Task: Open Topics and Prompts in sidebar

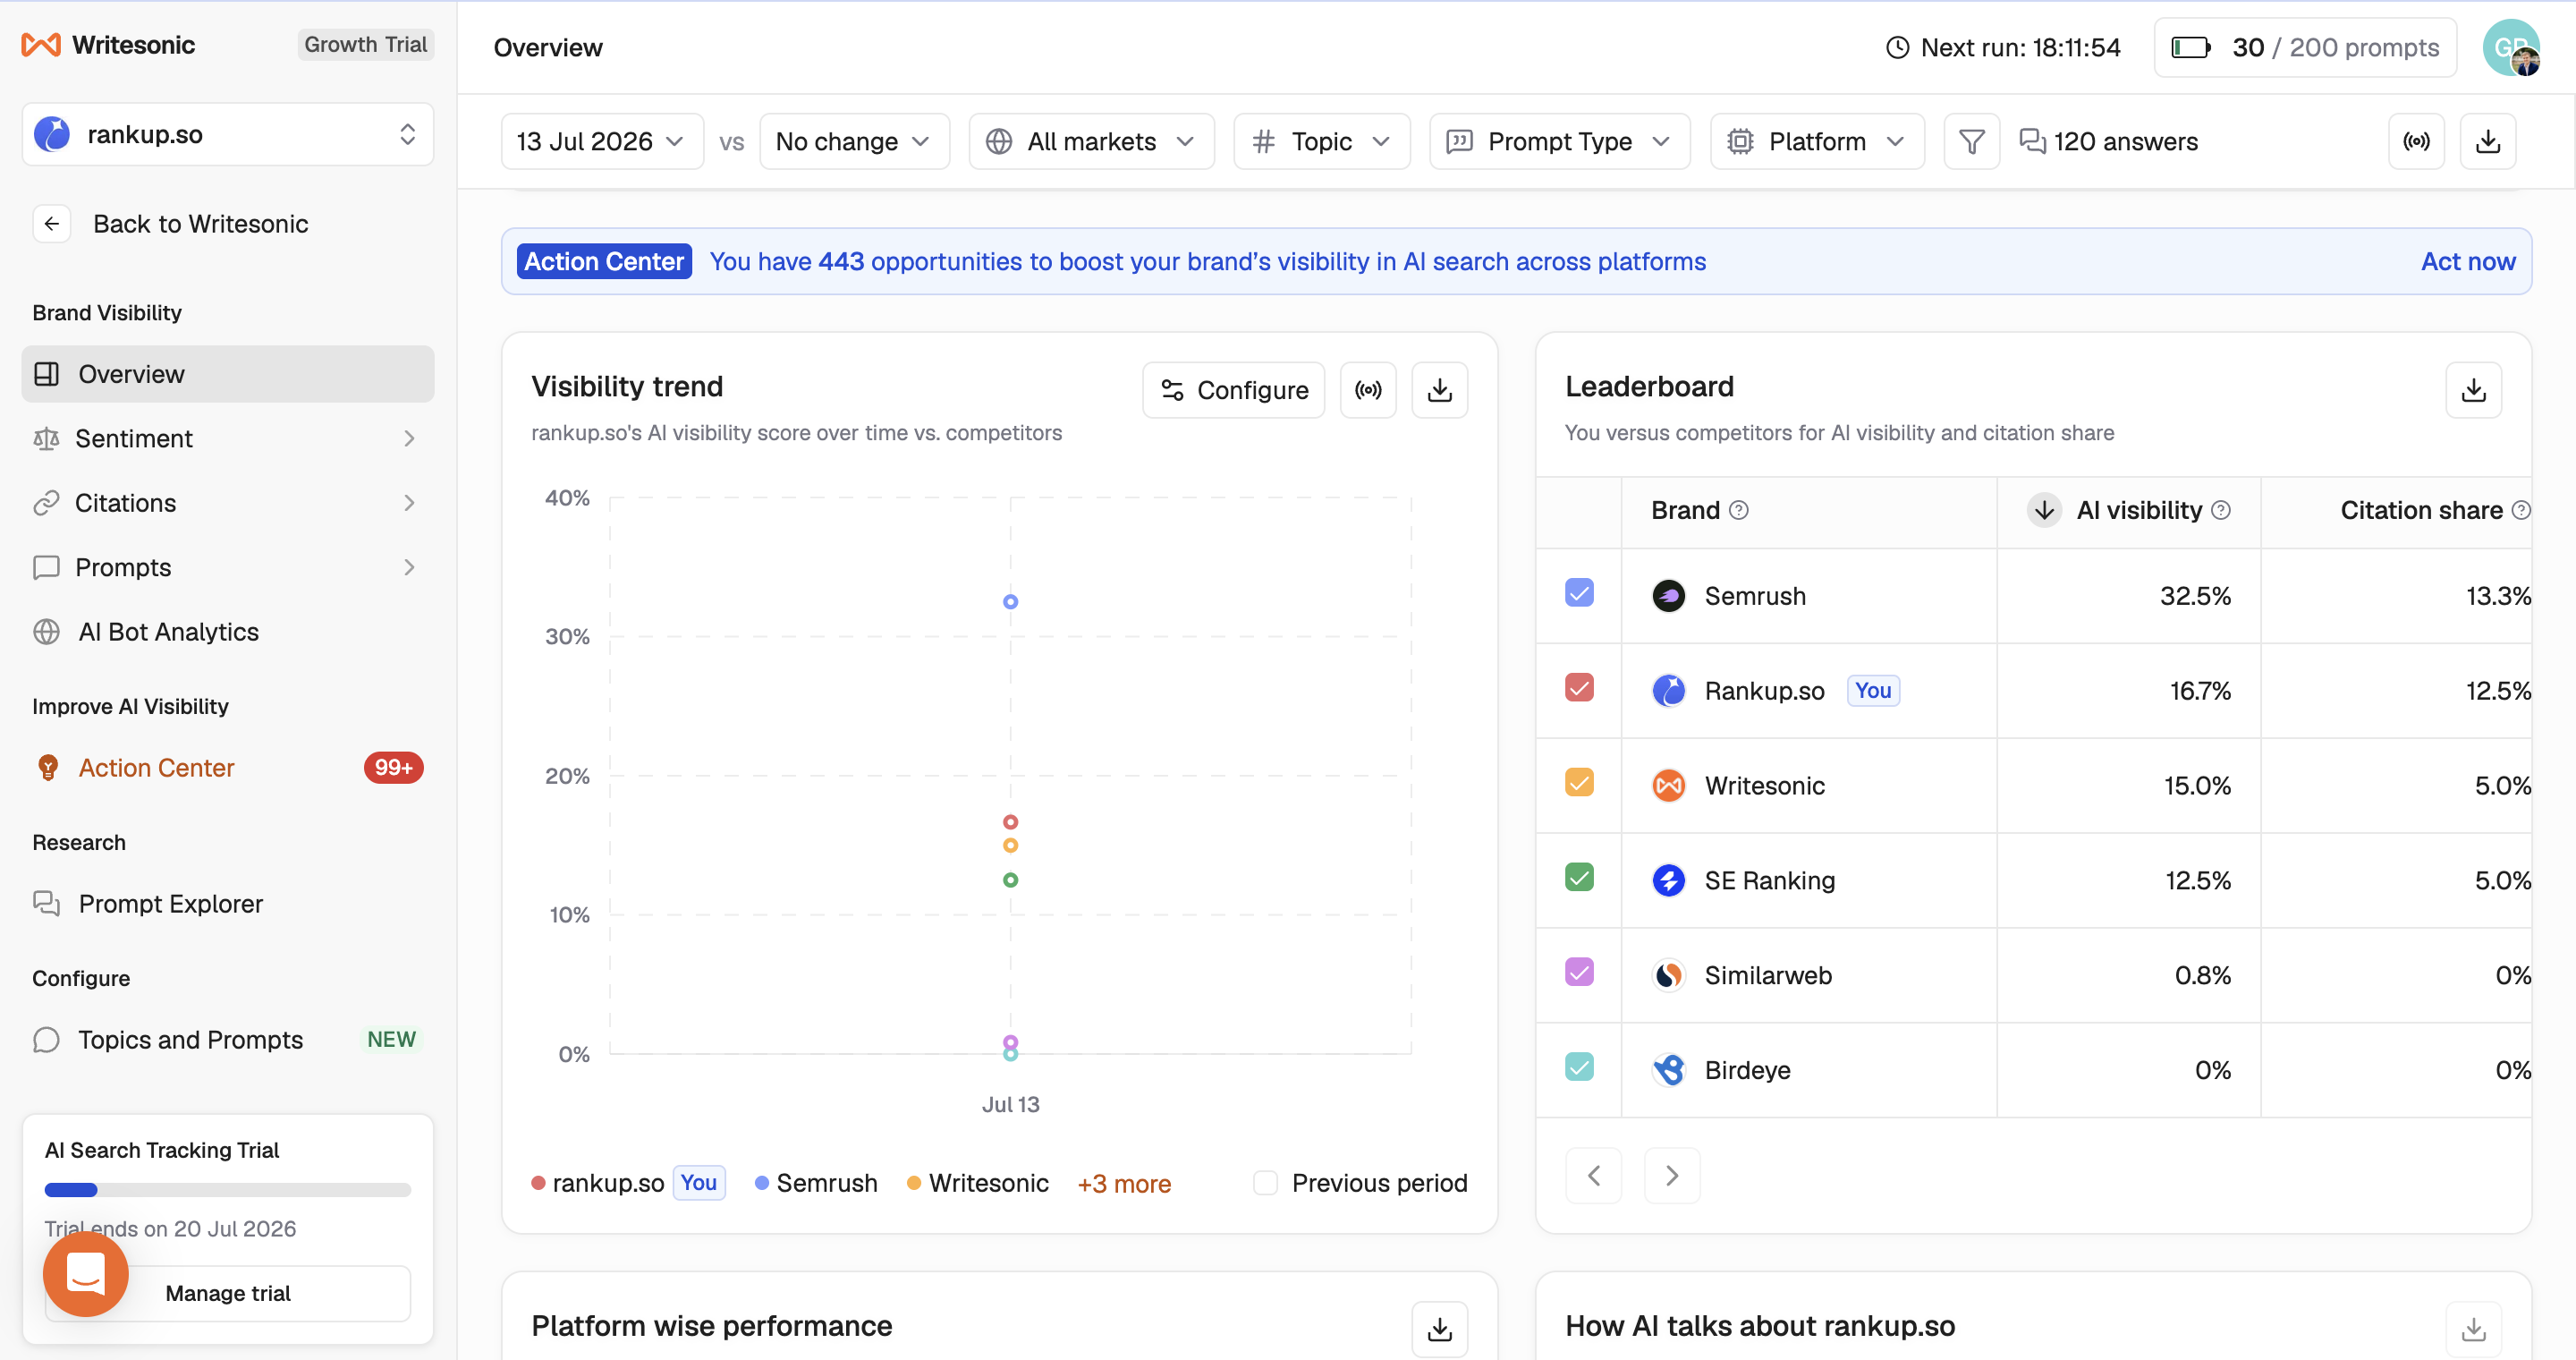Action: tap(228, 1040)
